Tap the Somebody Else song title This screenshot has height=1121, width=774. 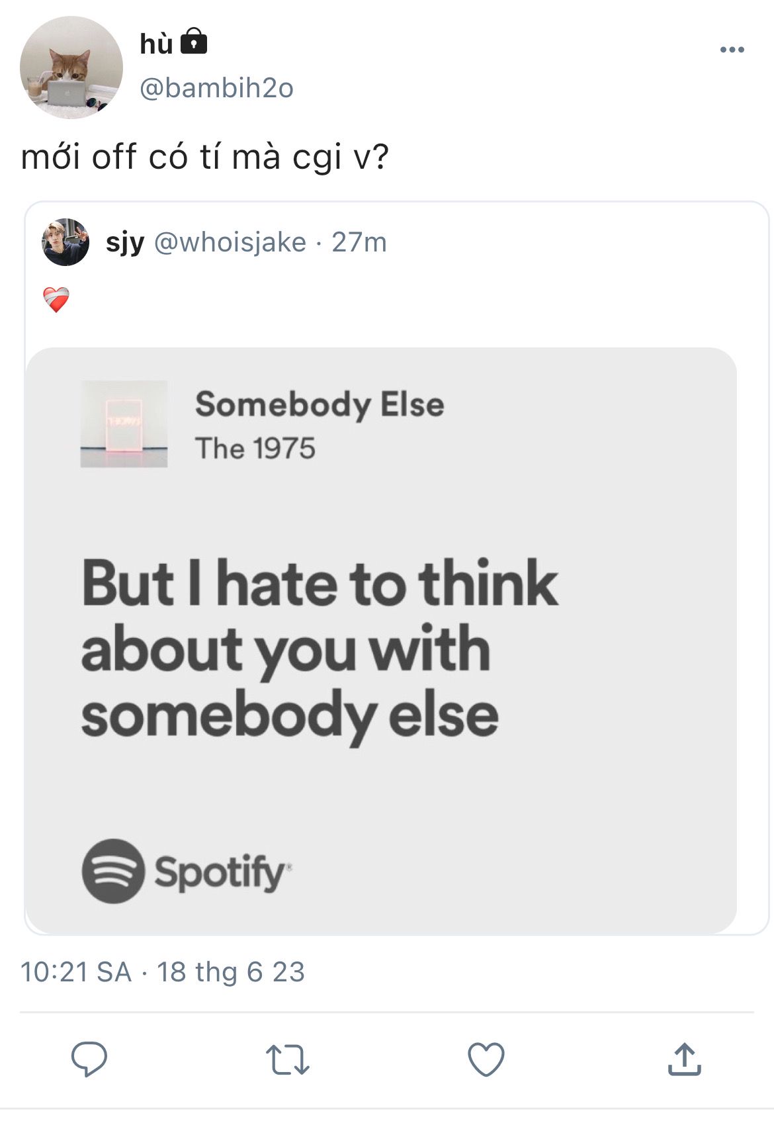[320, 404]
